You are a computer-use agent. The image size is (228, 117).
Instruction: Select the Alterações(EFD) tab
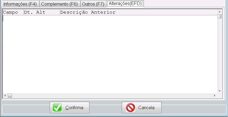click(x=125, y=4)
